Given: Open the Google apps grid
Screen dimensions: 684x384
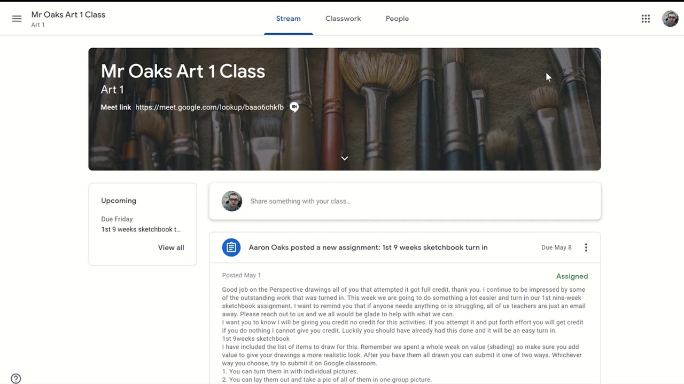Looking at the screenshot, I should pos(646,19).
